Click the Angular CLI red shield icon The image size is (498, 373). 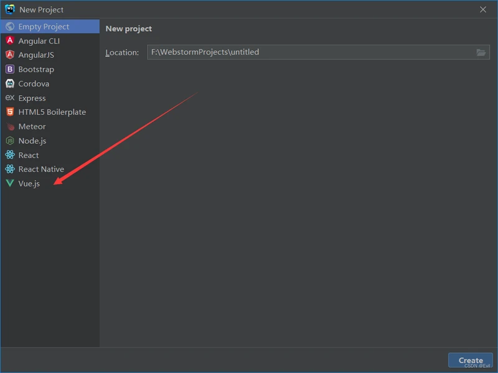click(10, 40)
